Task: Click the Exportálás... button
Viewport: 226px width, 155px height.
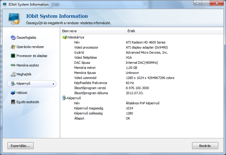Action: tap(21, 146)
